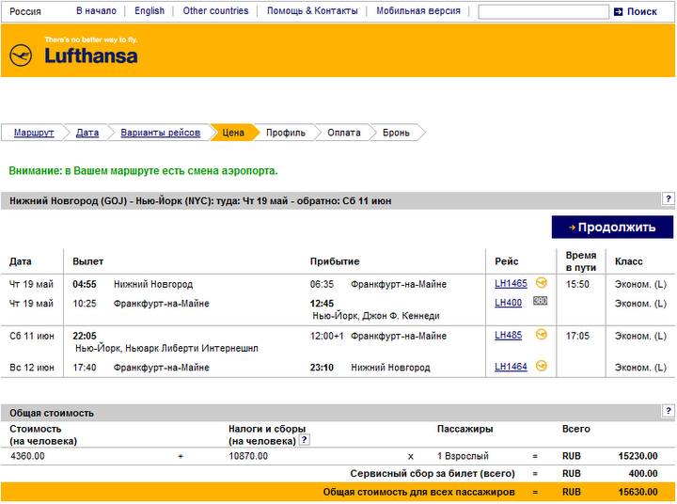Go to the Варианты рейсов step
This screenshot has width=677, height=504.
pyautogui.click(x=160, y=133)
